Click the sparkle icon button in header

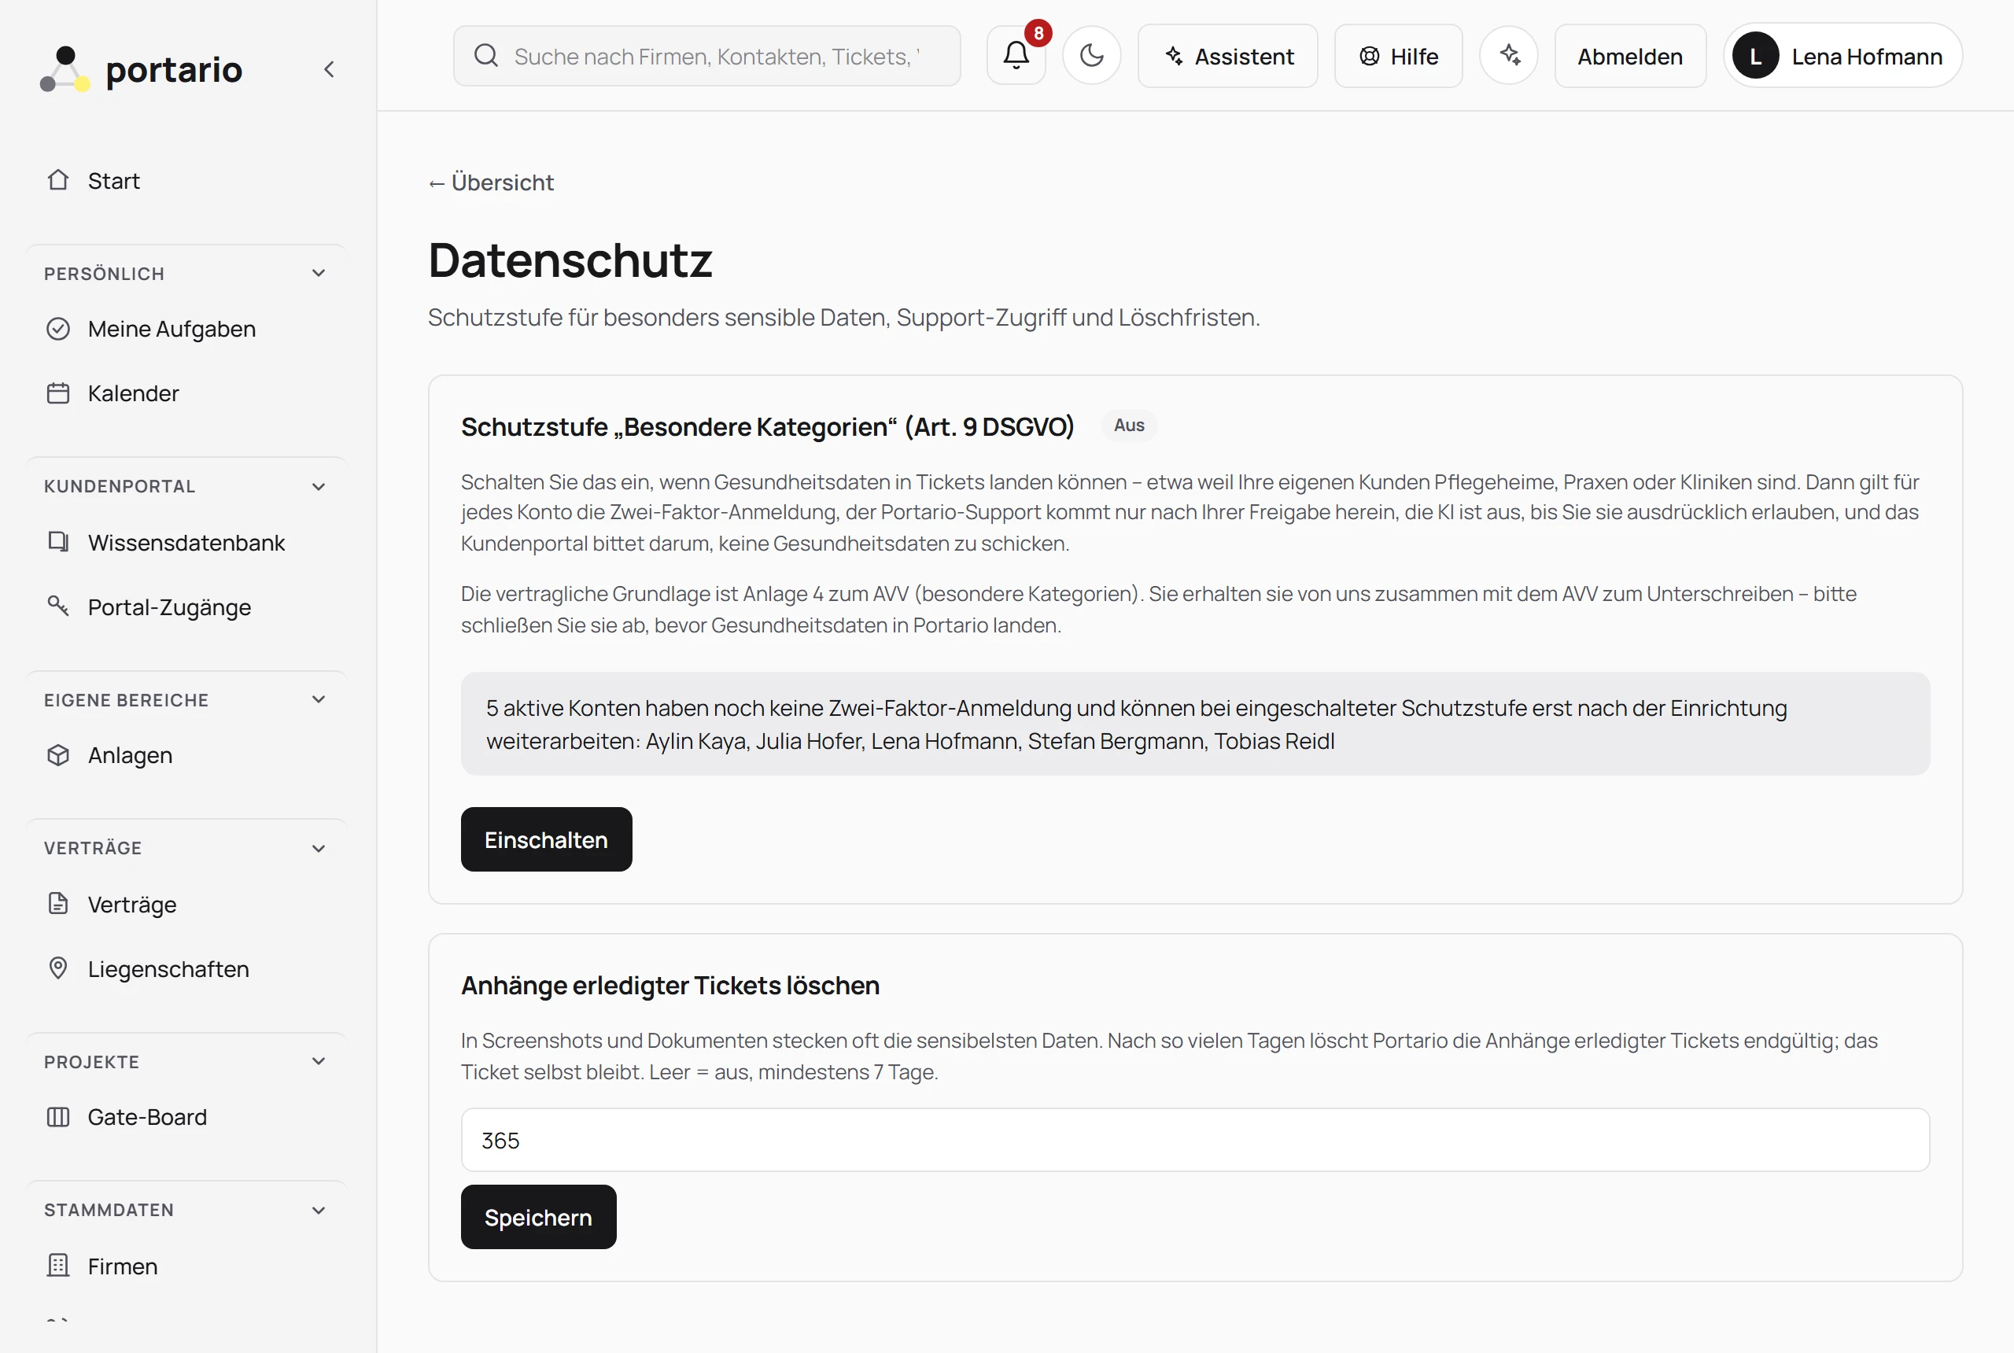1508,55
